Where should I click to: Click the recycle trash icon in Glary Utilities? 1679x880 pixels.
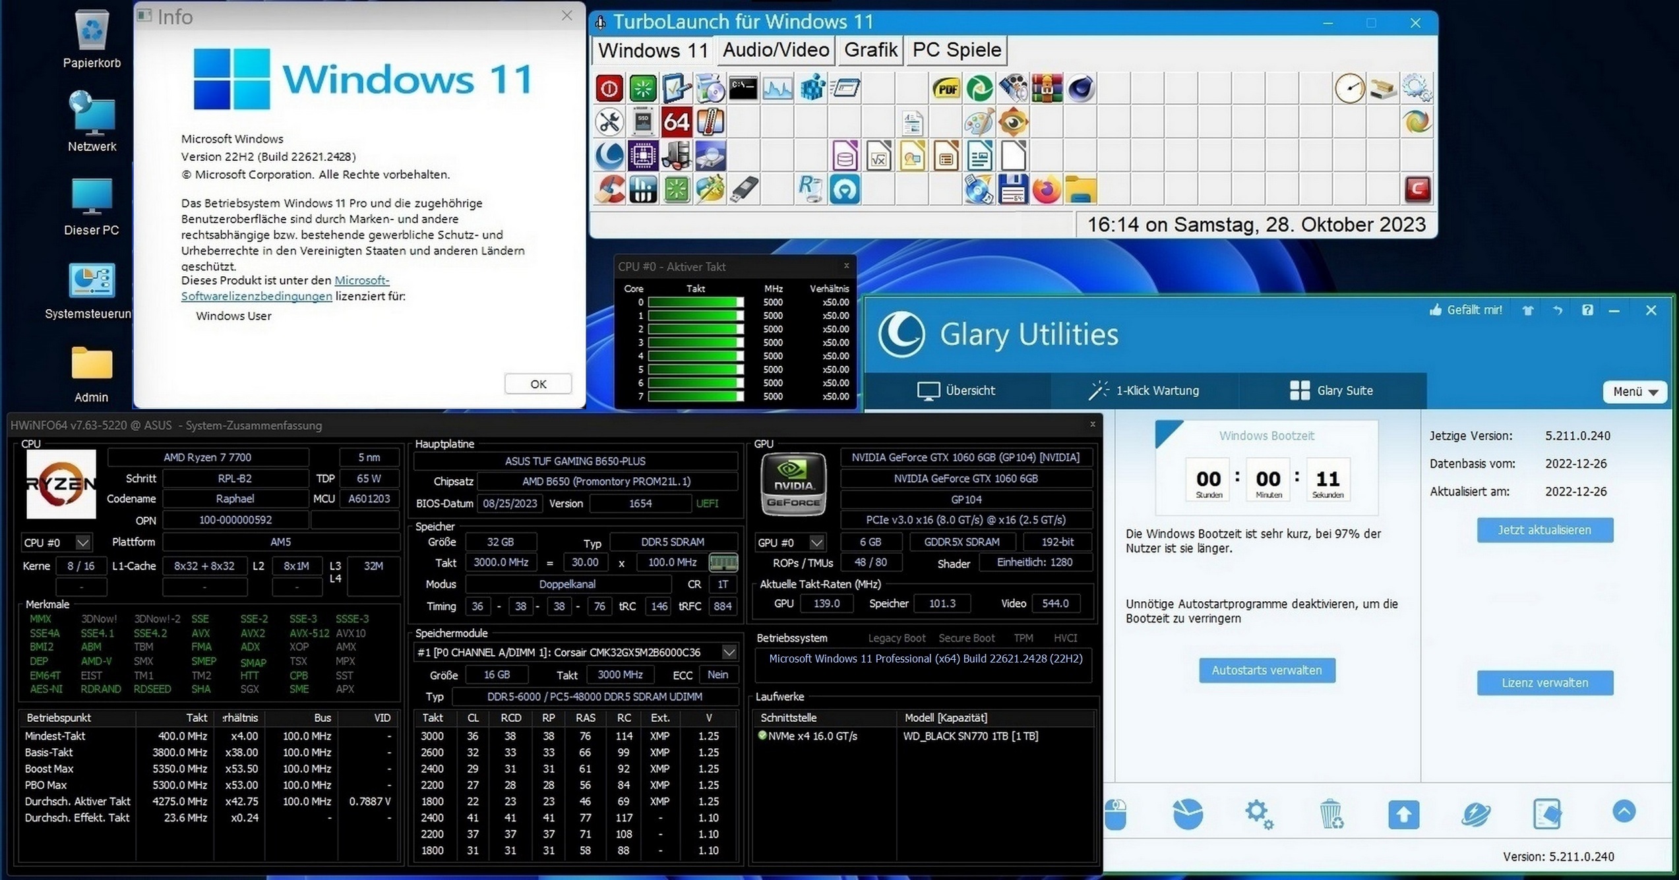pyautogui.click(x=1331, y=813)
